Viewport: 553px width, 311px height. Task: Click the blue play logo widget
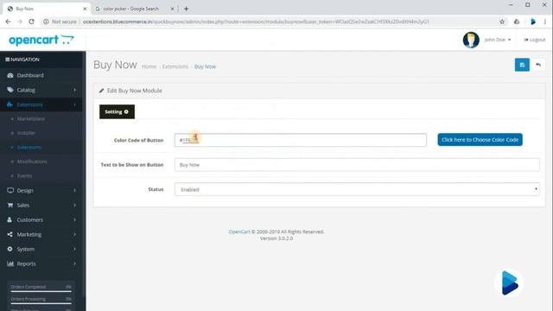(x=509, y=282)
